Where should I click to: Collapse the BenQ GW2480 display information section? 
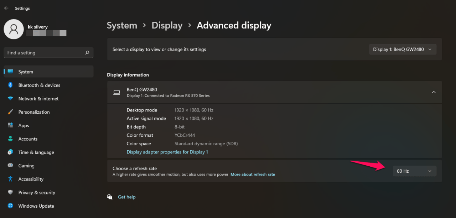point(434,92)
